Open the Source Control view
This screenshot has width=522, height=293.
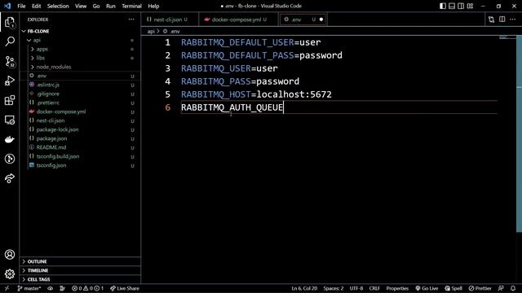click(10, 62)
